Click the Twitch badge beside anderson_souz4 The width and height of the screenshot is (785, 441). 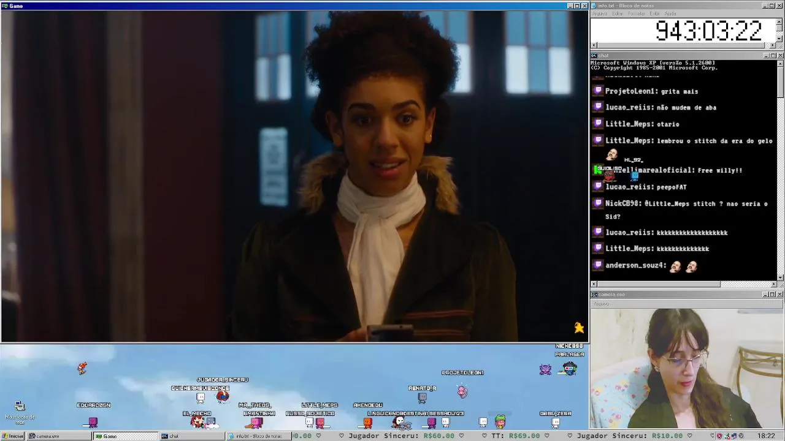[x=599, y=265]
